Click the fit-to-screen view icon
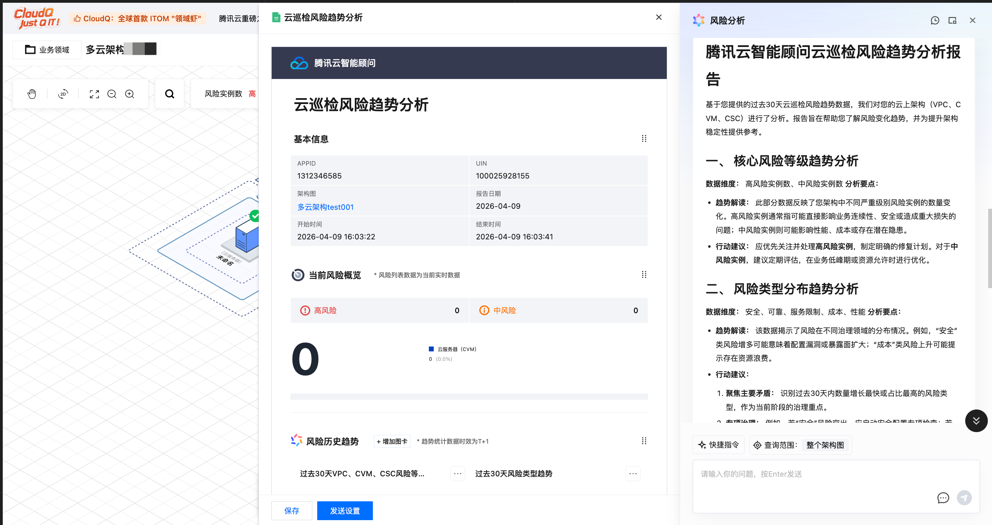The height and width of the screenshot is (525, 992). coord(94,94)
